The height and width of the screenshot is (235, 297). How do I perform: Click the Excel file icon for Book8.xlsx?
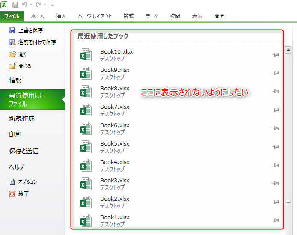[x=86, y=92]
